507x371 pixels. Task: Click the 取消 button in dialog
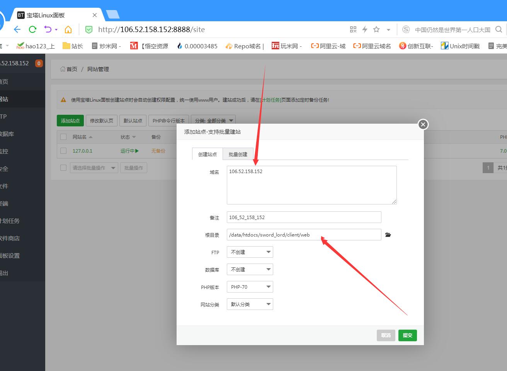[386, 335]
